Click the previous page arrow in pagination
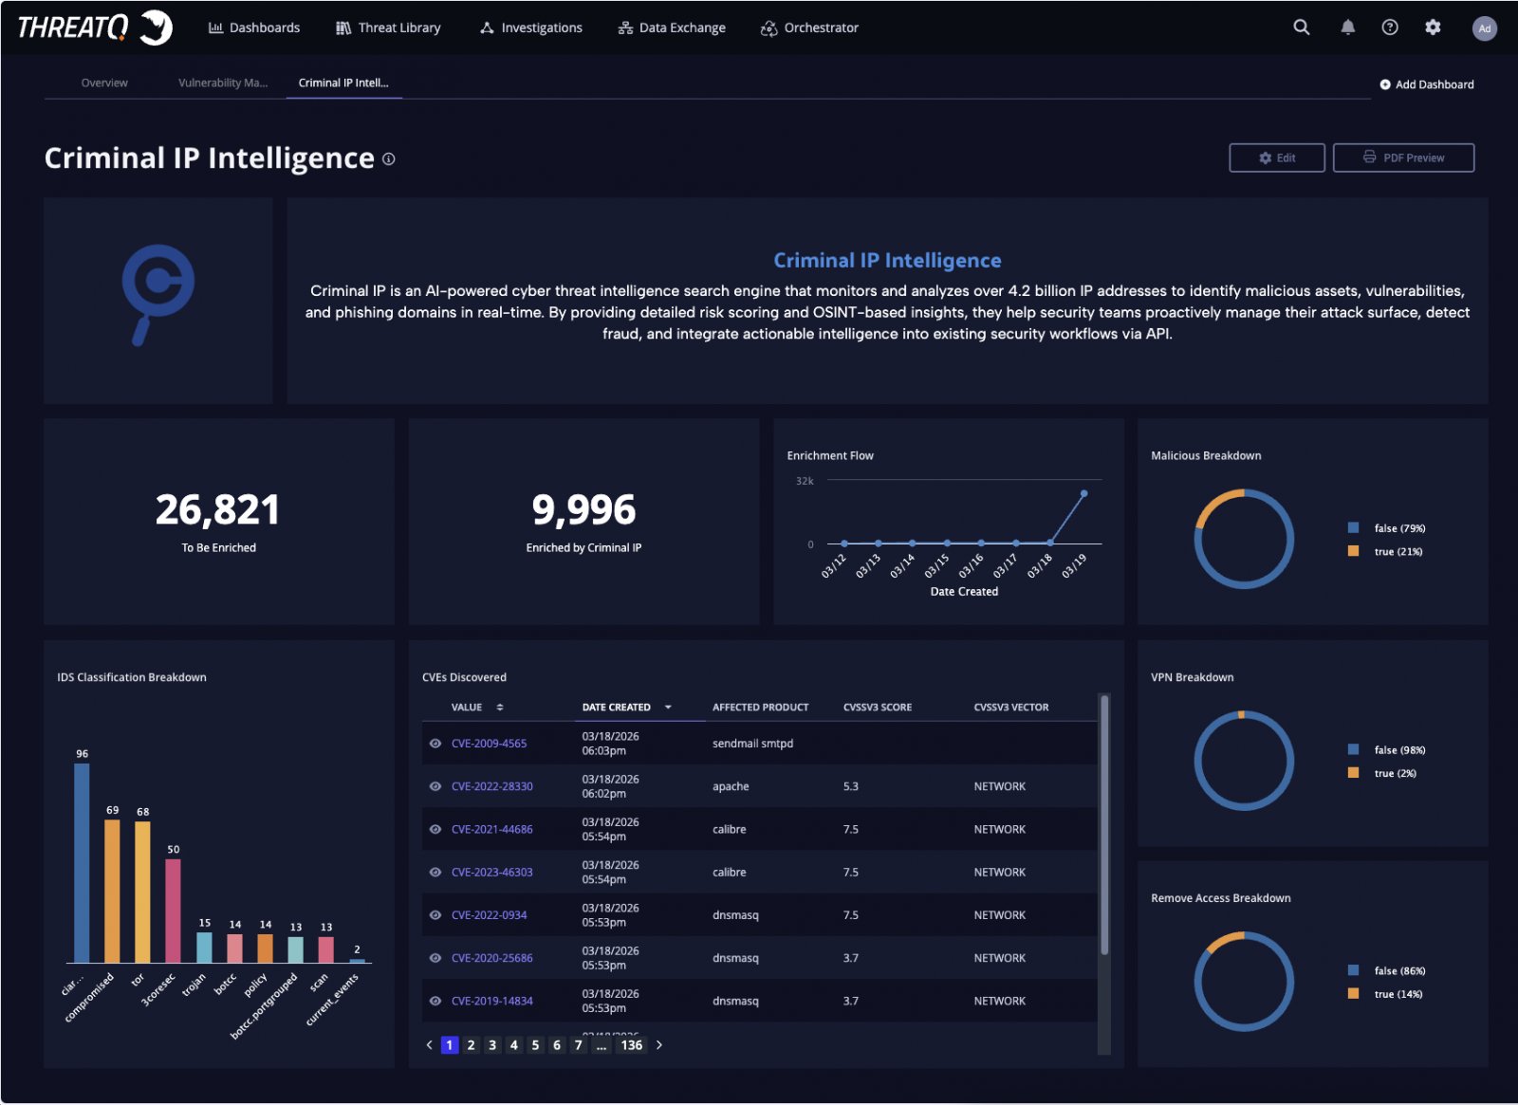 [x=430, y=1045]
